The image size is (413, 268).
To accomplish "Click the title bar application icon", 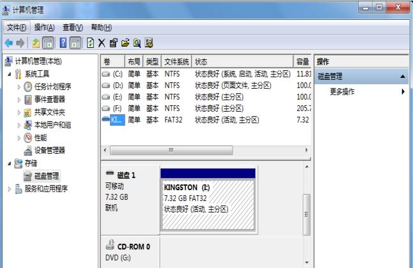I will [x=6, y=10].
